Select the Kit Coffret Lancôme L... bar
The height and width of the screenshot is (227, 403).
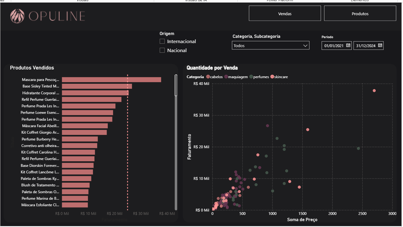[x=77, y=172]
